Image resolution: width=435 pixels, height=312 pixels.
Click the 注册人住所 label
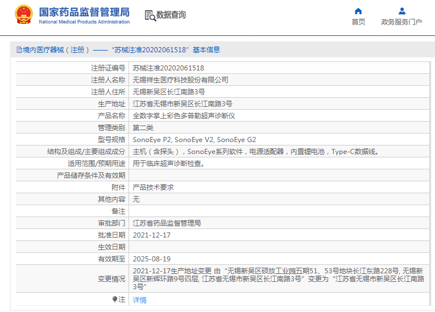[x=108, y=92]
